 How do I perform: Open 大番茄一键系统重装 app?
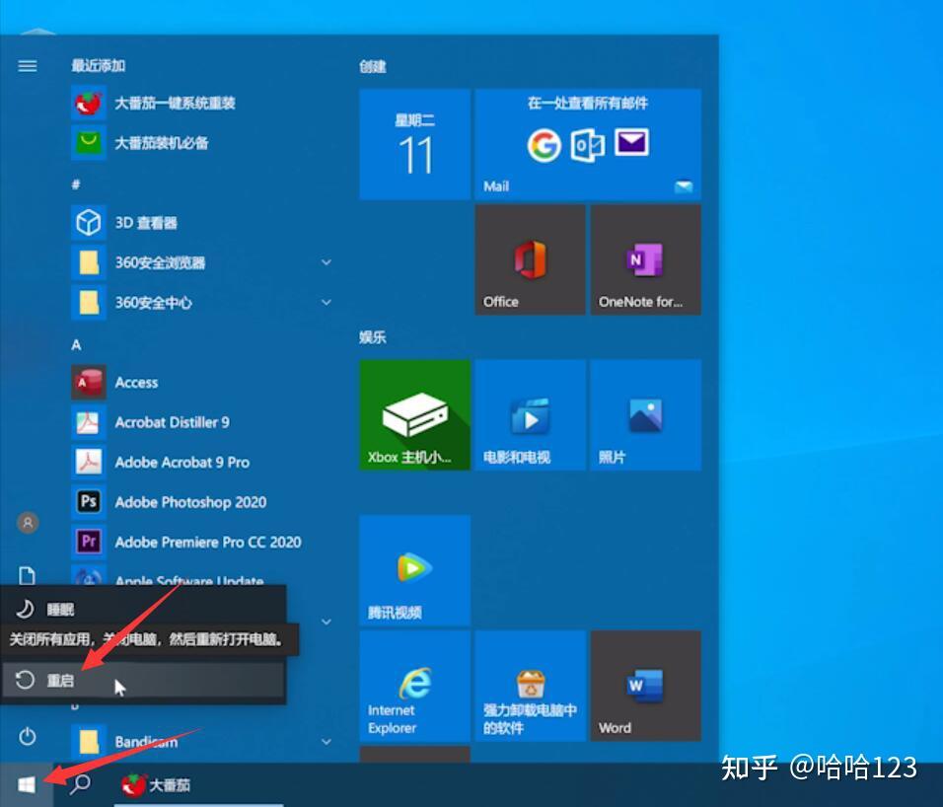click(201, 104)
